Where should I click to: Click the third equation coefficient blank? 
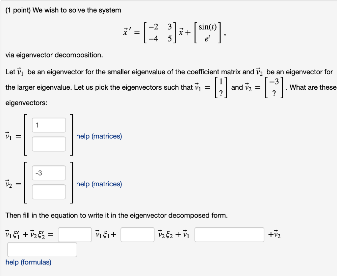[229, 234]
